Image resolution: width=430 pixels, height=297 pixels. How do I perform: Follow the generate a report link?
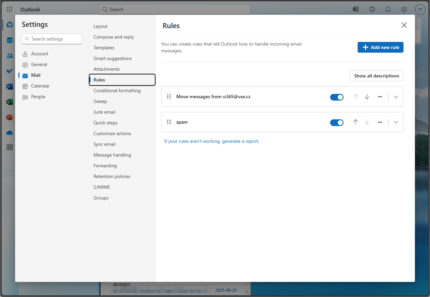[x=240, y=141]
